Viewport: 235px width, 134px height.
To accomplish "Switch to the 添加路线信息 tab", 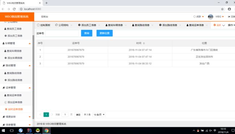I will [x=168, y=25].
